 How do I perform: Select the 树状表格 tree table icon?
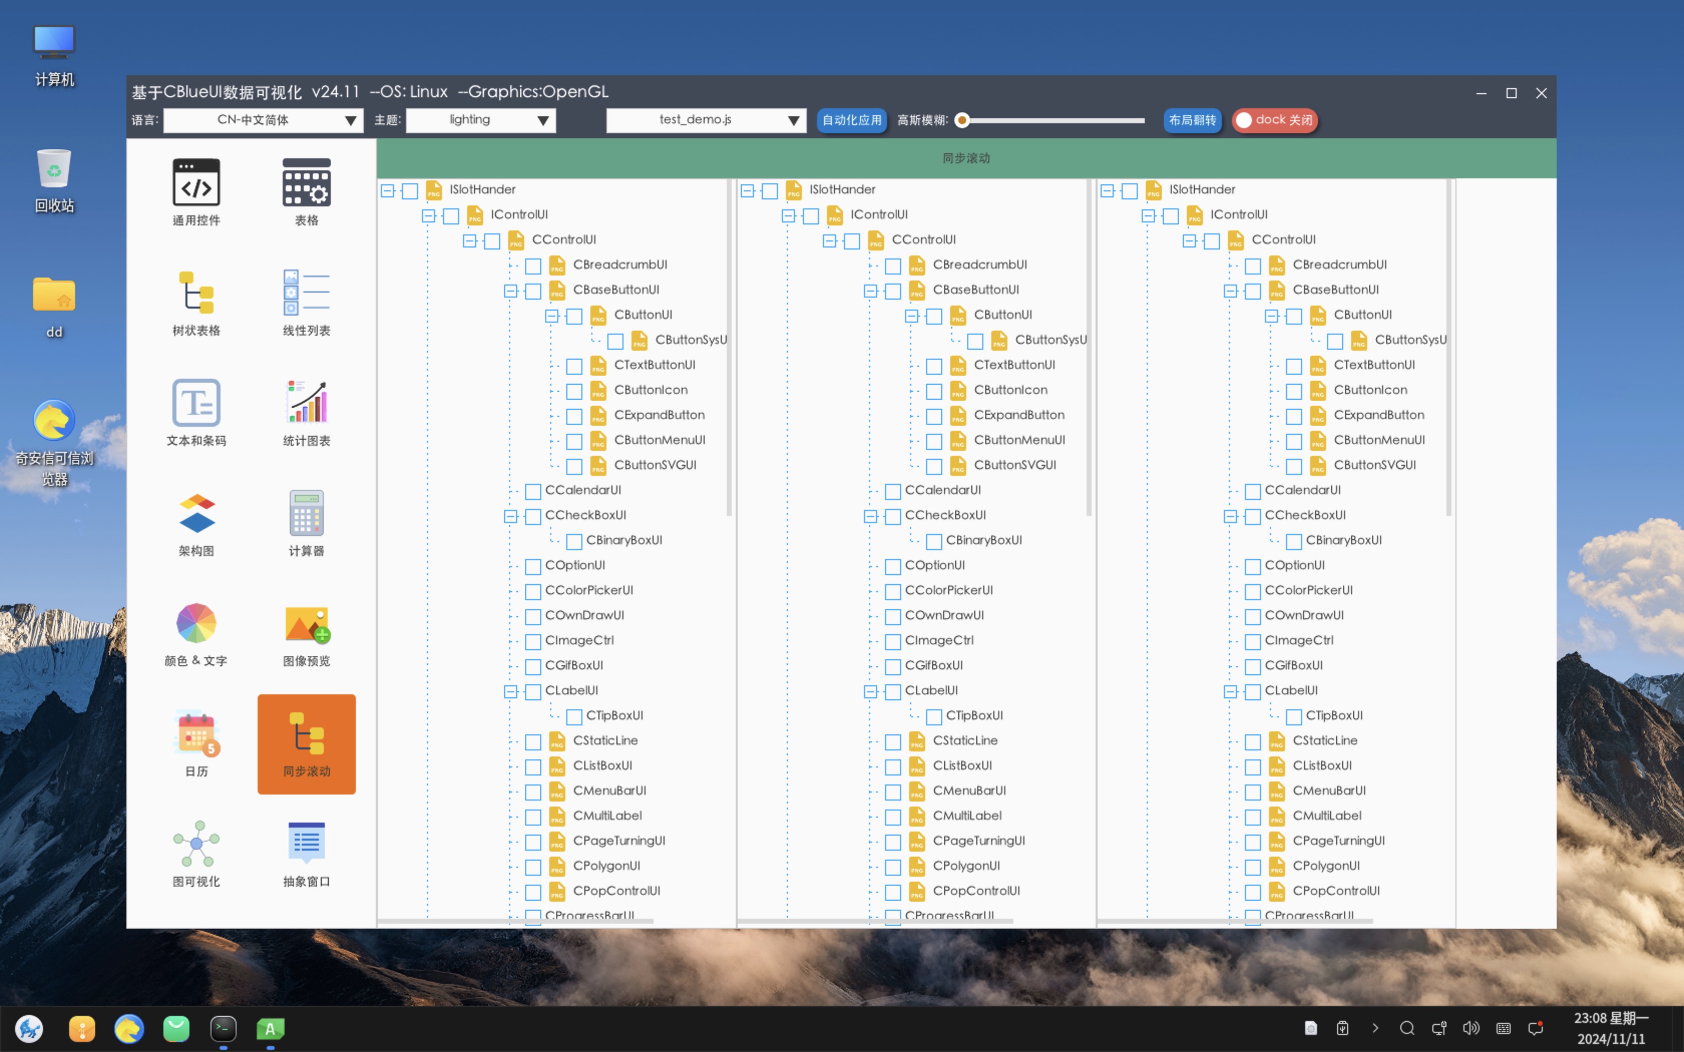(x=196, y=293)
